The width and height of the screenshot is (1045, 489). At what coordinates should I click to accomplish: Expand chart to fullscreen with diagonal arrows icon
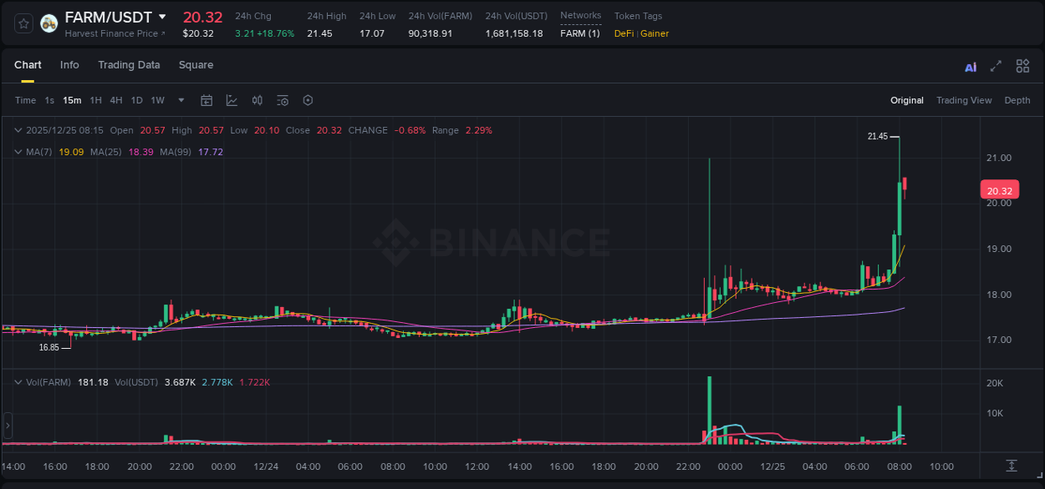click(995, 65)
